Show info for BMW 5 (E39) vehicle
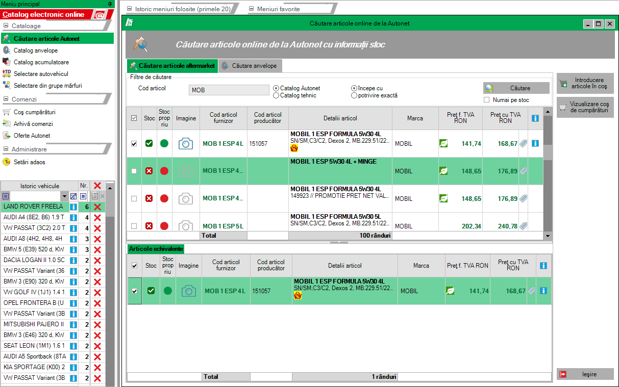 [73, 249]
